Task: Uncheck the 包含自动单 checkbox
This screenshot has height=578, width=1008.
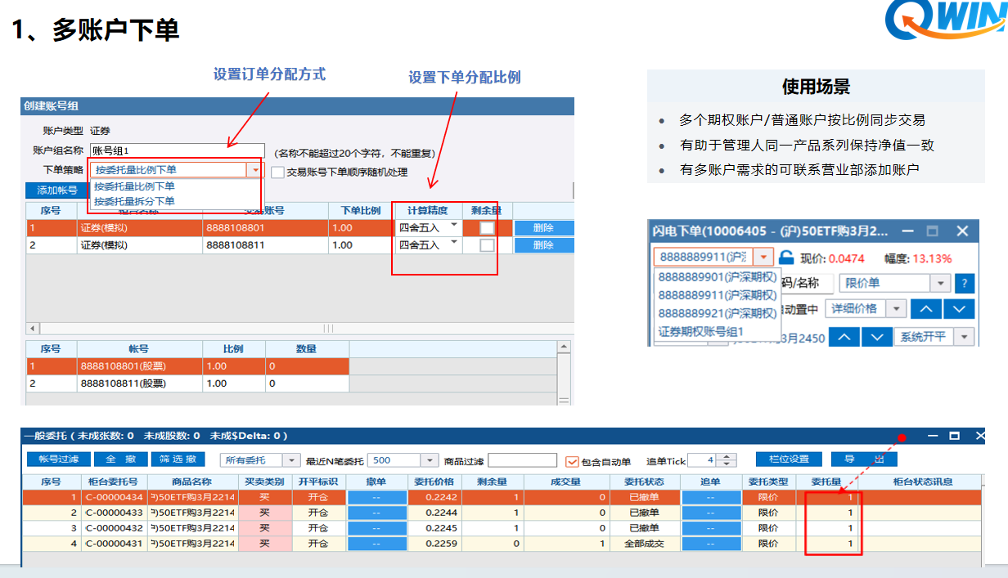Action: 570,460
